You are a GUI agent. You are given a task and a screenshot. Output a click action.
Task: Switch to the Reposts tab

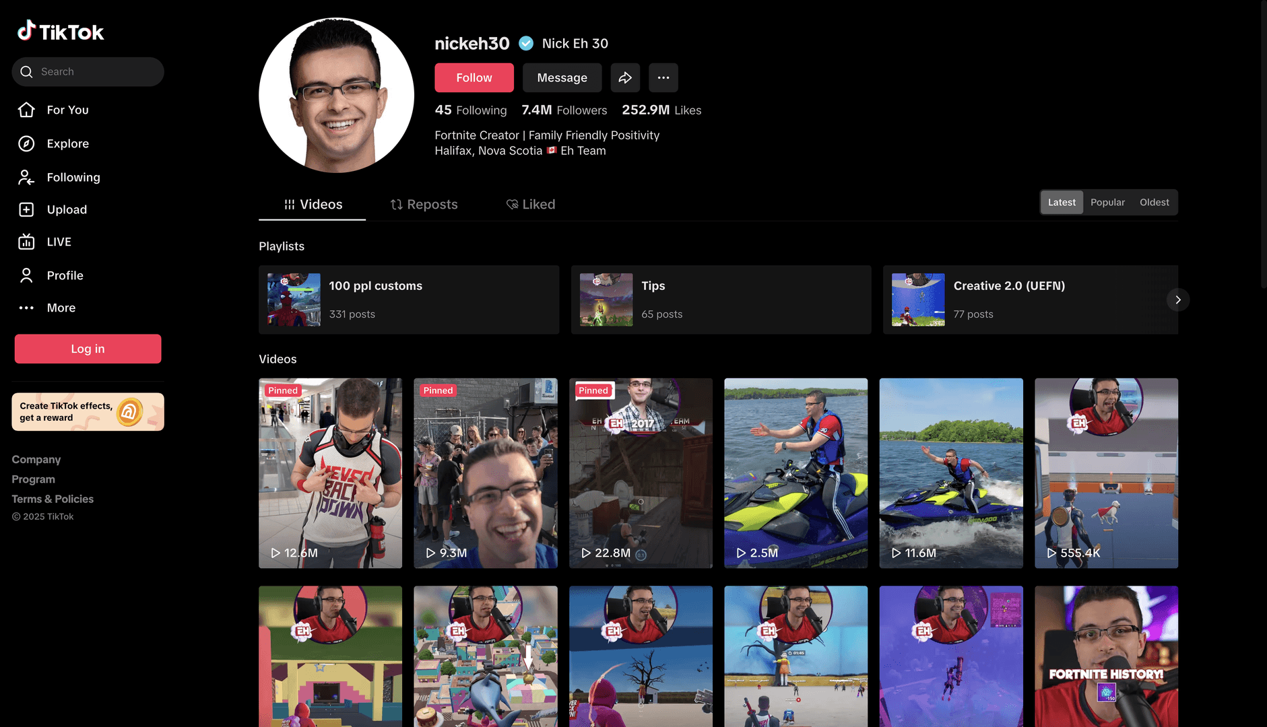[x=424, y=204]
